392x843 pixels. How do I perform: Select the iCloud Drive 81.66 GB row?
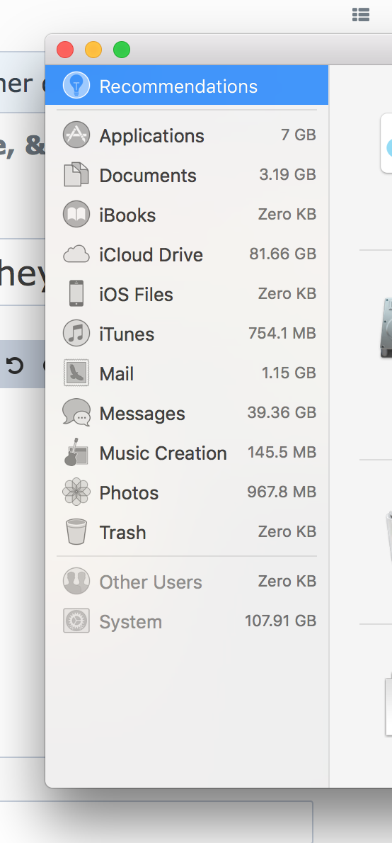click(x=186, y=254)
